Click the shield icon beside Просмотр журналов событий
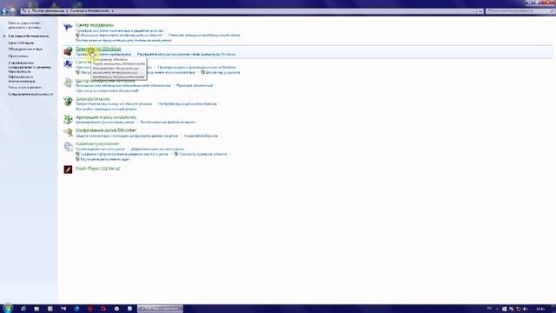This screenshot has height=313, width=556. click(175, 154)
